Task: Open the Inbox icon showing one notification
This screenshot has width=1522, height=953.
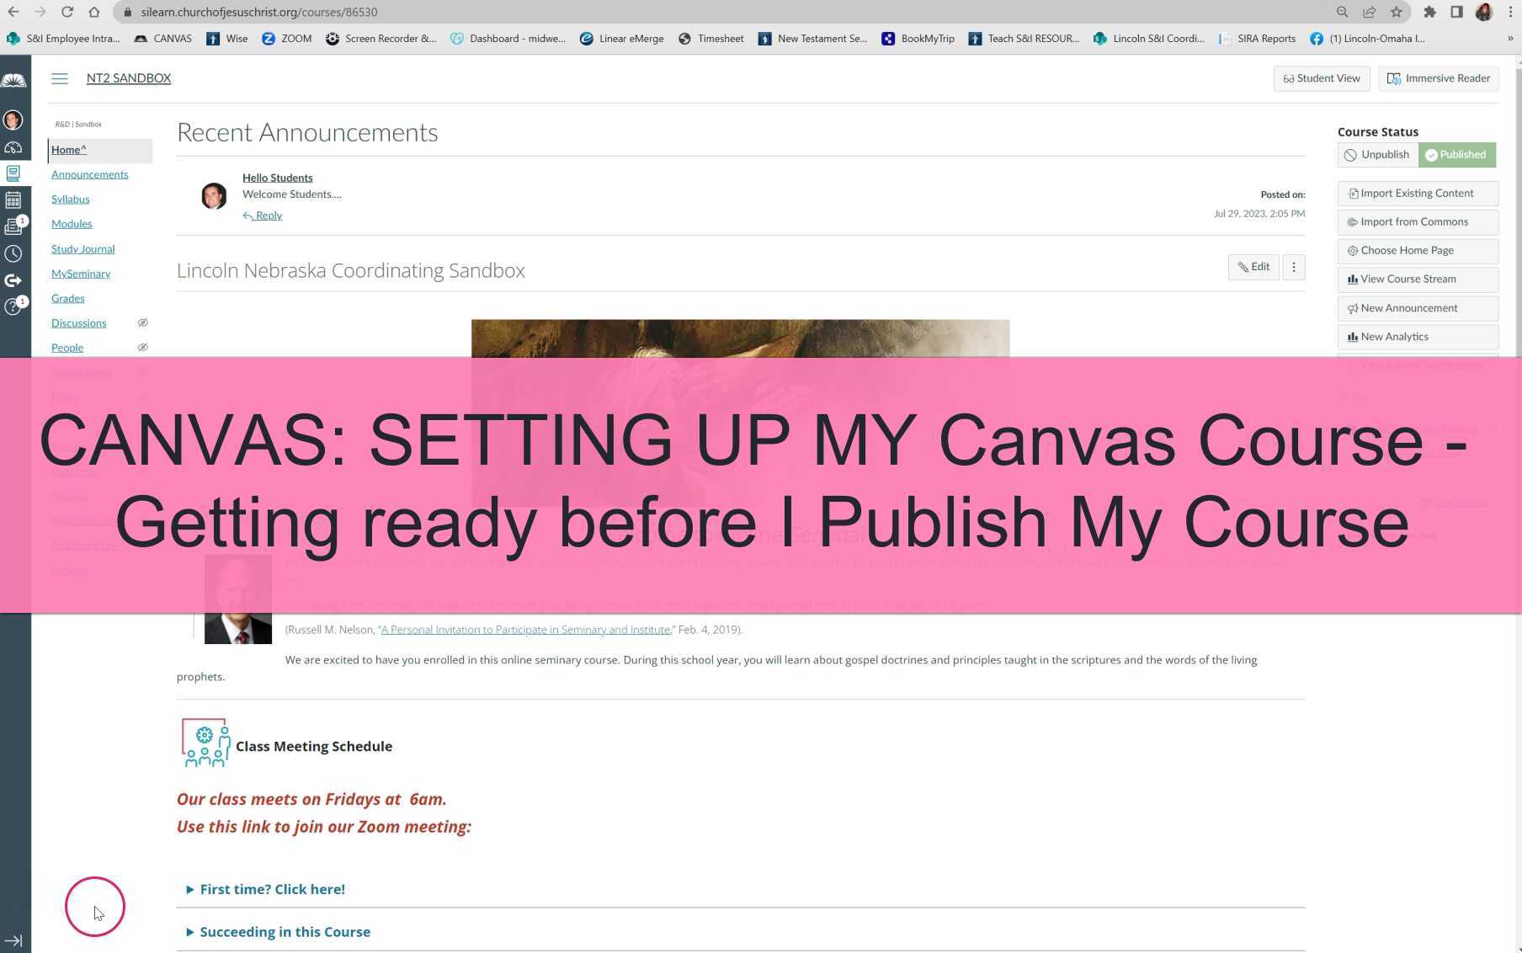Action: (x=13, y=224)
